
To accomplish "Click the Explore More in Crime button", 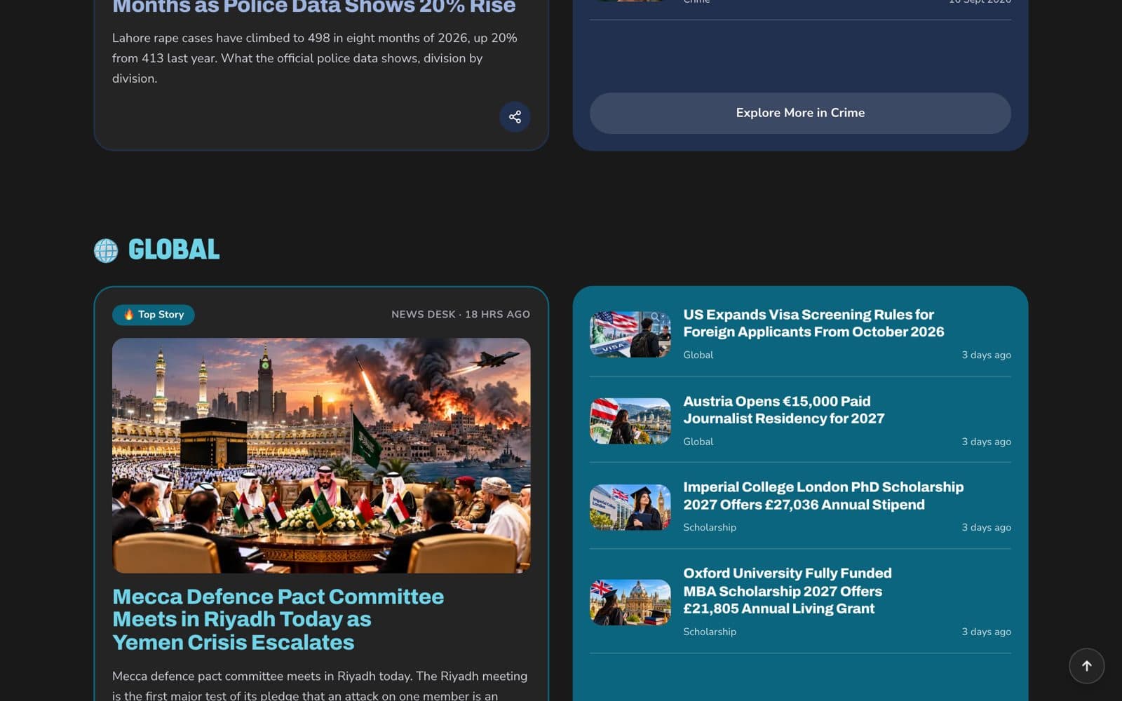I will click(x=800, y=113).
